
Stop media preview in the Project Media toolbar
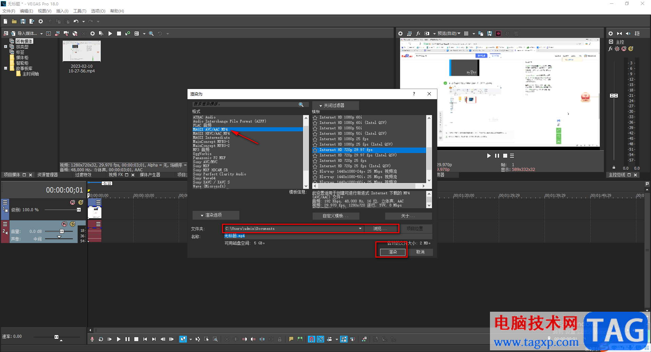point(119,34)
